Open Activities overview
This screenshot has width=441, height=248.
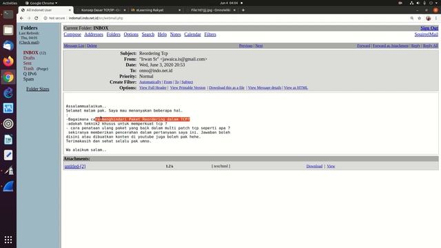pos(10,3)
